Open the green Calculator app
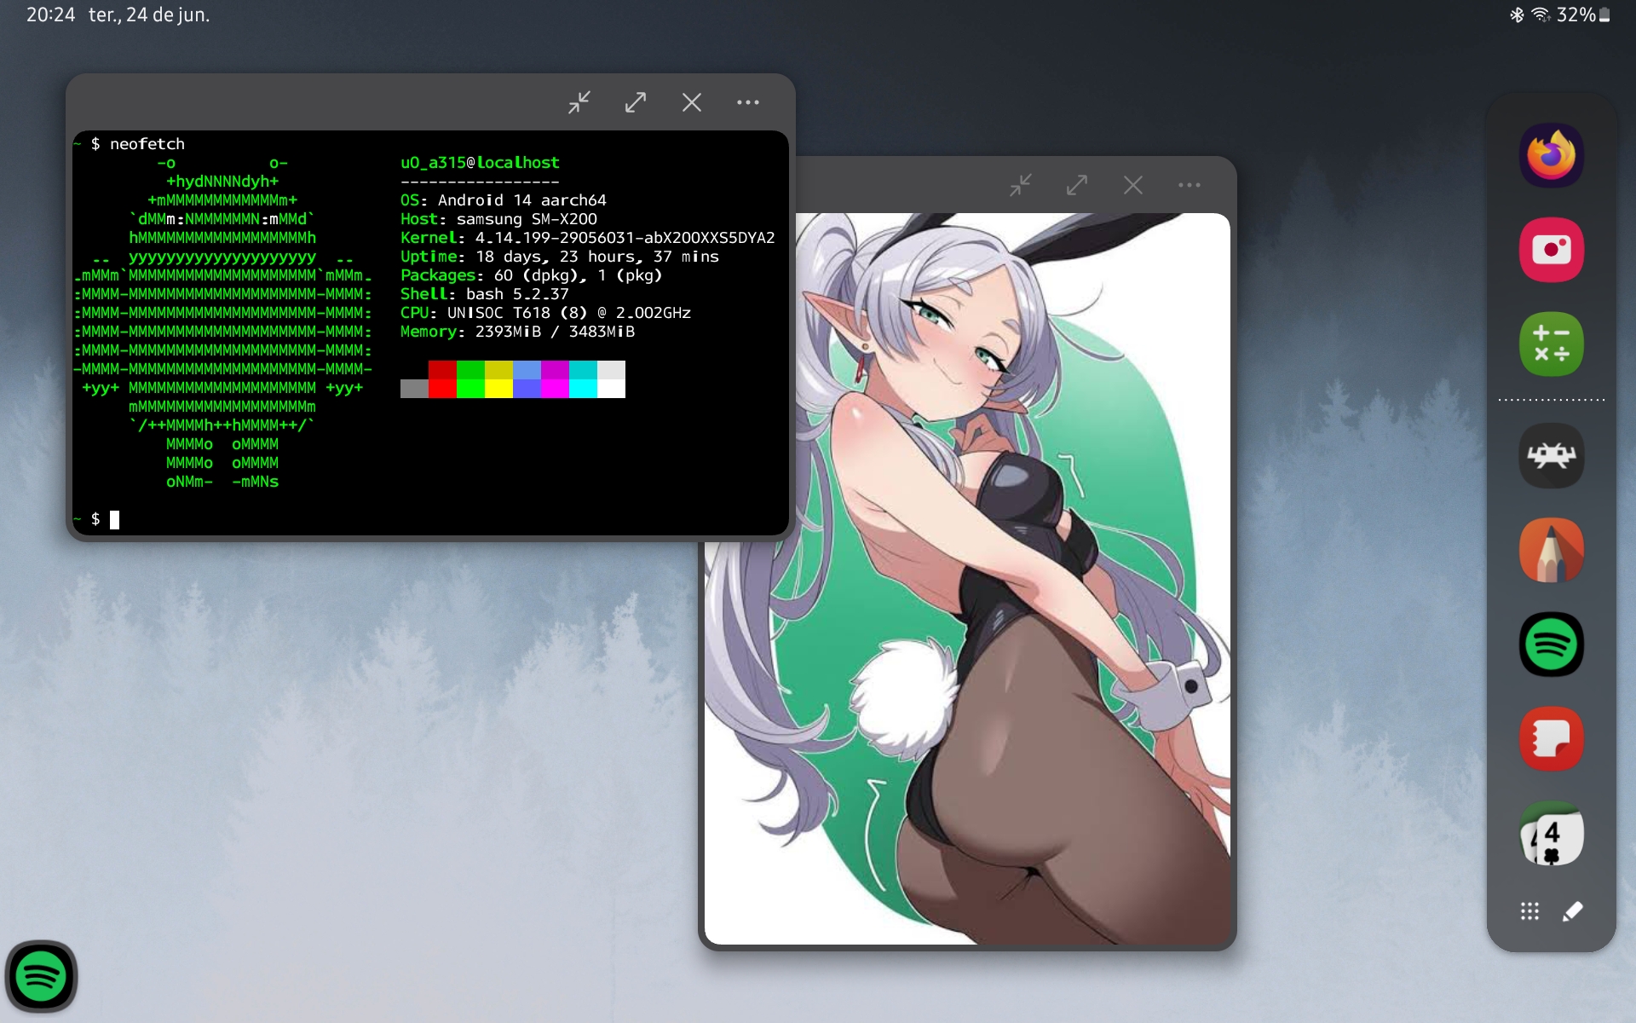 [x=1551, y=344]
